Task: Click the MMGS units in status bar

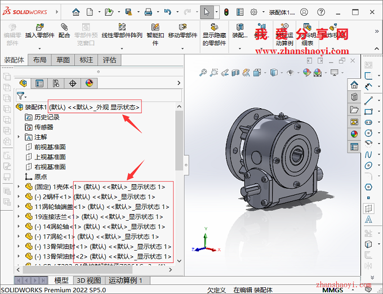Action: pos(333,290)
